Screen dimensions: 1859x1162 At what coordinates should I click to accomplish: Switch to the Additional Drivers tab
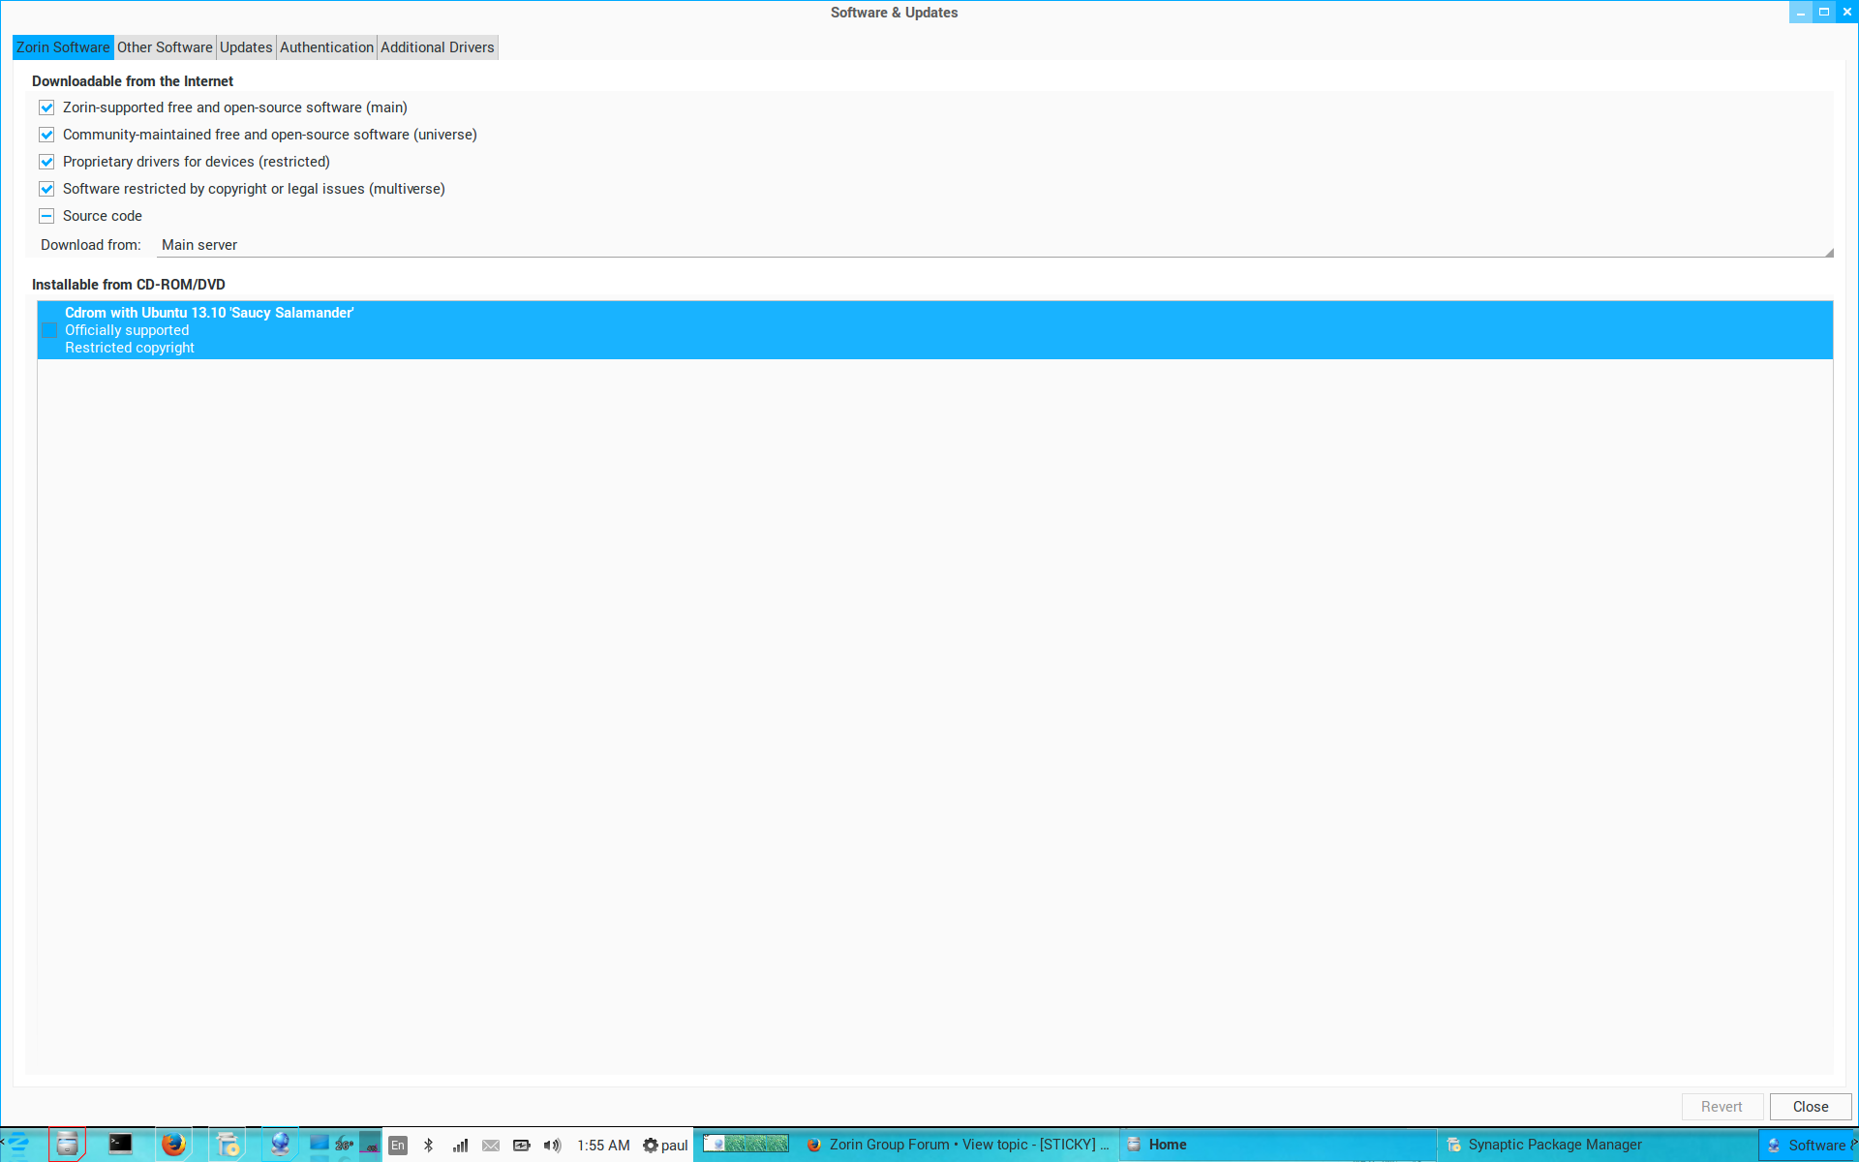437,47
